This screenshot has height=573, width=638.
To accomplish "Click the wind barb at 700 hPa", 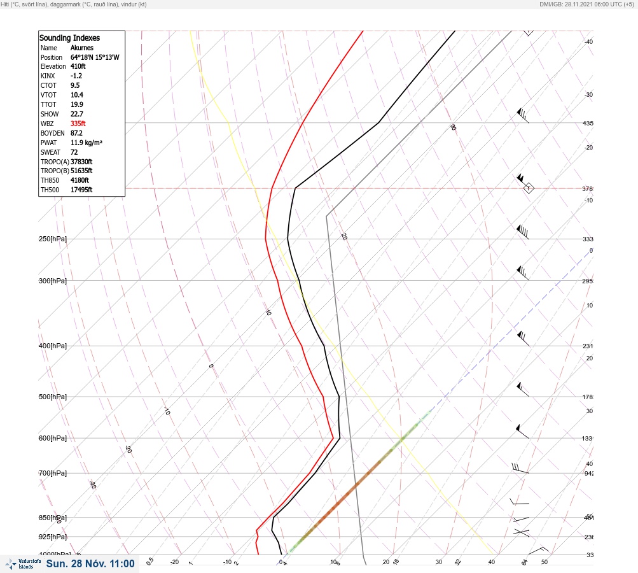I will tap(520, 469).
